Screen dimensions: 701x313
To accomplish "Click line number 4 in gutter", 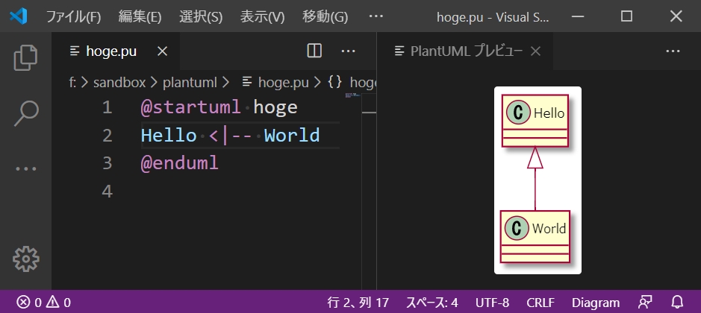I will click(107, 191).
